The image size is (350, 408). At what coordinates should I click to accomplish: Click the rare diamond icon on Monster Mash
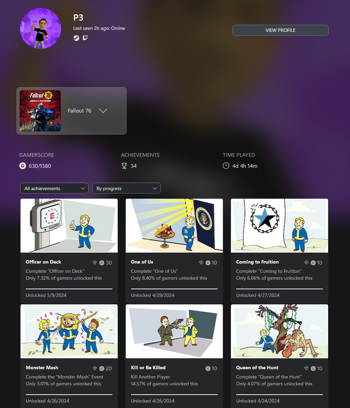coord(95,368)
